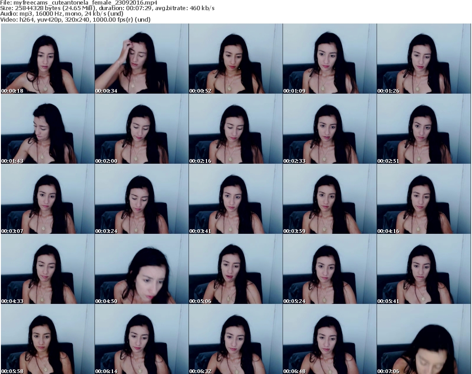Image resolution: width=472 pixels, height=374 pixels.
Task: Click the Audio mp3 info line
Action: 62,14
